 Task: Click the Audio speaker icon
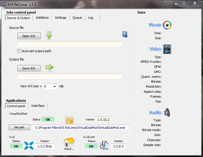tap(167, 112)
